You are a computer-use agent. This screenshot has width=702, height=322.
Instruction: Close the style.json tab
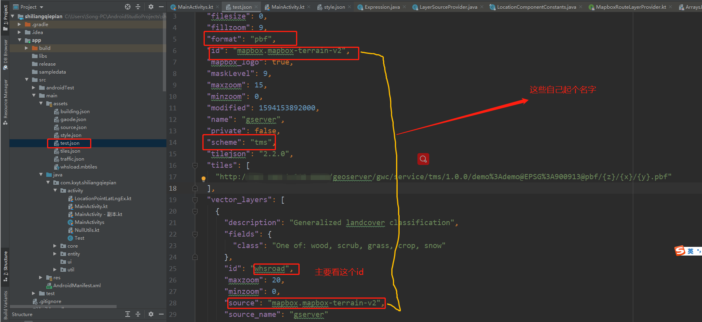click(349, 7)
